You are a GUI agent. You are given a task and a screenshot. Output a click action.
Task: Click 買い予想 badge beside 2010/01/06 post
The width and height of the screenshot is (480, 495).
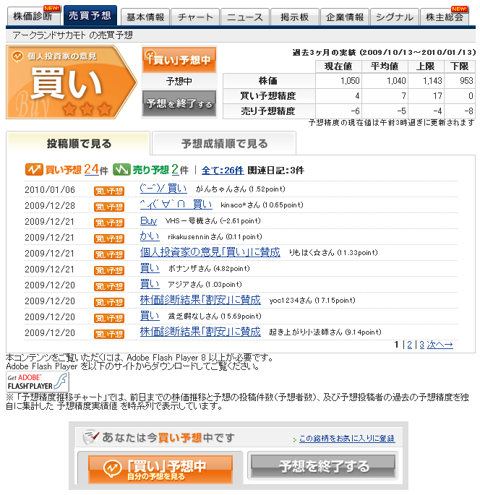pos(109,190)
